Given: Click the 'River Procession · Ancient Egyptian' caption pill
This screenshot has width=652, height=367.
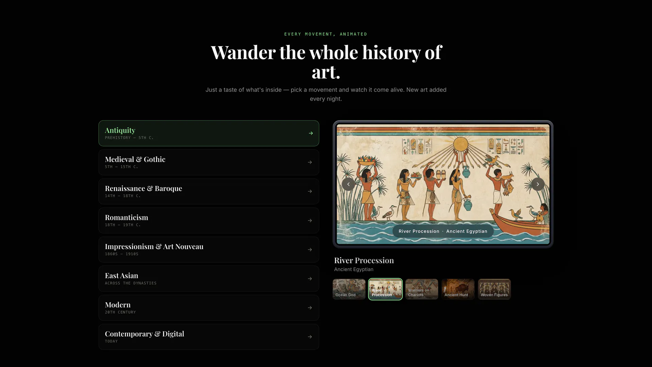Looking at the screenshot, I should (443, 231).
